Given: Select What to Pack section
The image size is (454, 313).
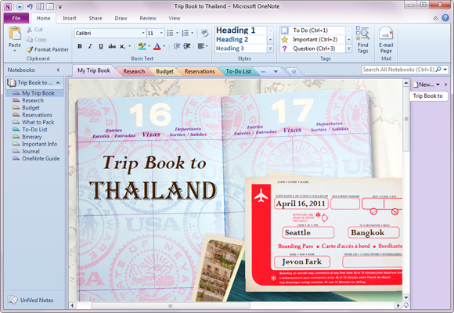Looking at the screenshot, I should tap(38, 122).
